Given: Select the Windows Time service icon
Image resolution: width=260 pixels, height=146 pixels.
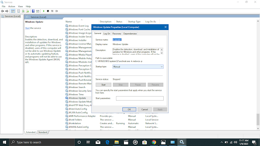Looking at the screenshot, I should [x=67, y=94].
